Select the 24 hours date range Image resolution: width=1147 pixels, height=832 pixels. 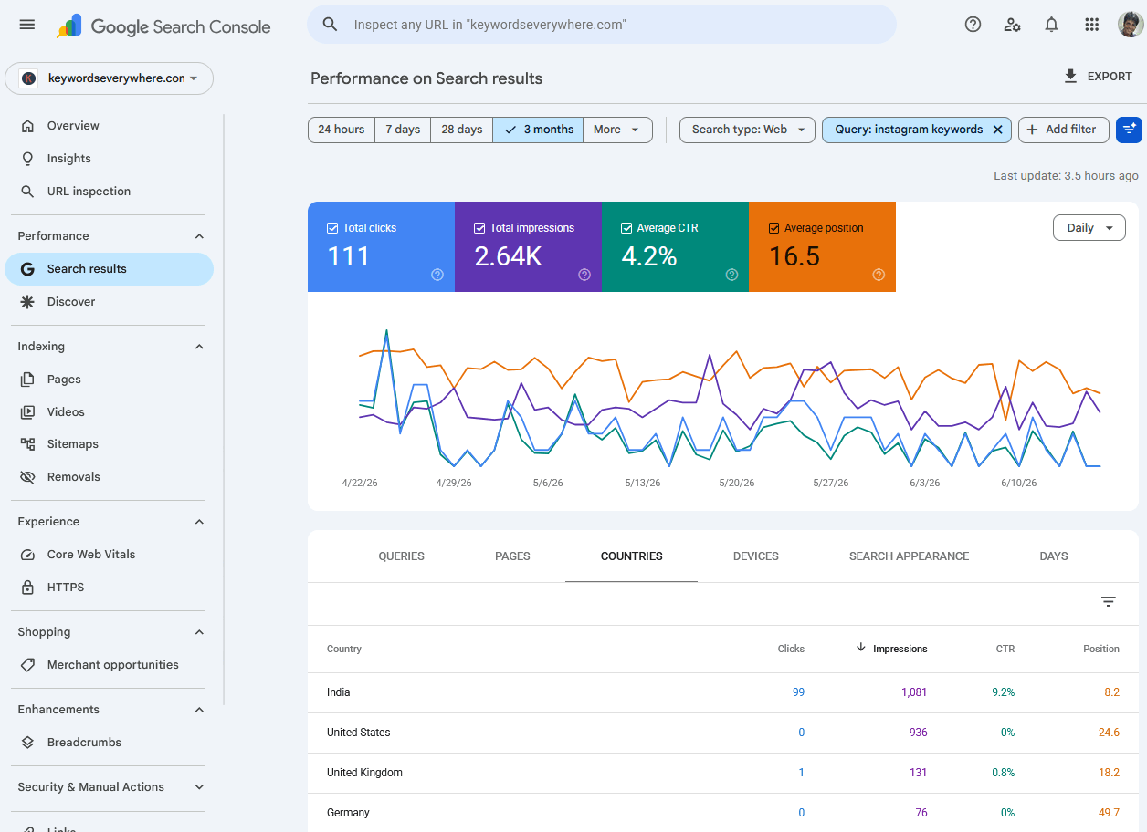point(342,130)
